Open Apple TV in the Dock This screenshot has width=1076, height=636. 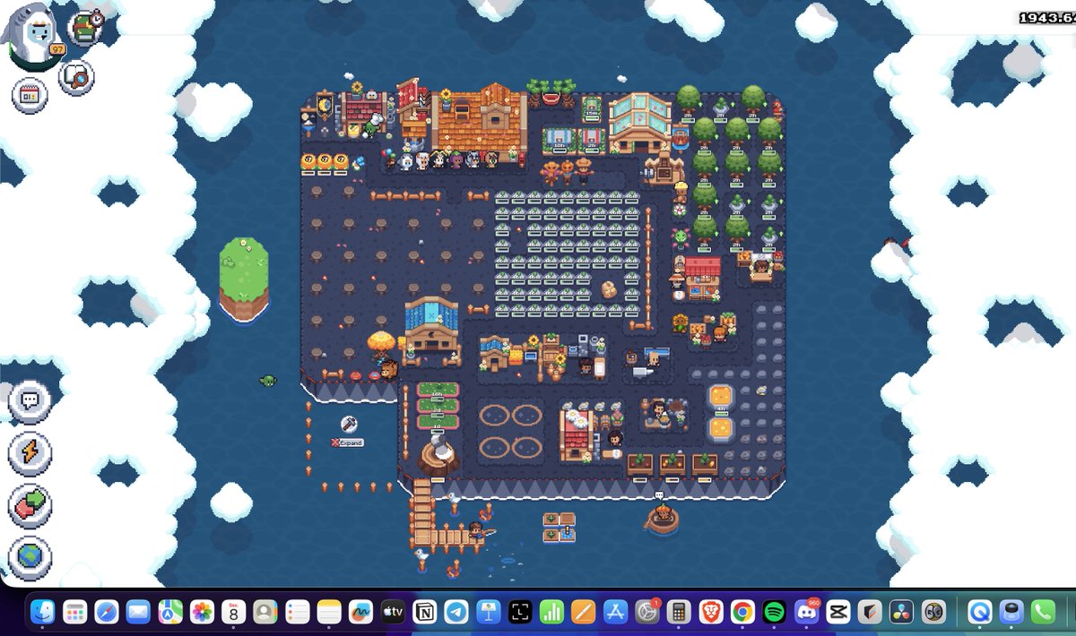coord(393,612)
